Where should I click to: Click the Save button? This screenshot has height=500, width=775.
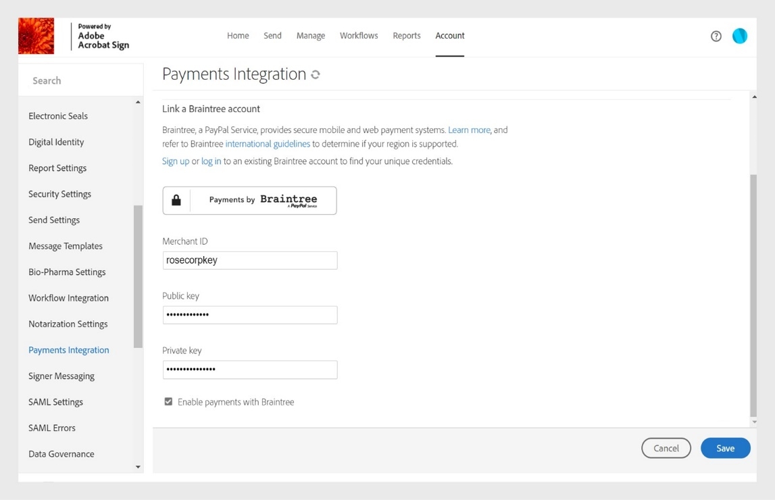[725, 448]
